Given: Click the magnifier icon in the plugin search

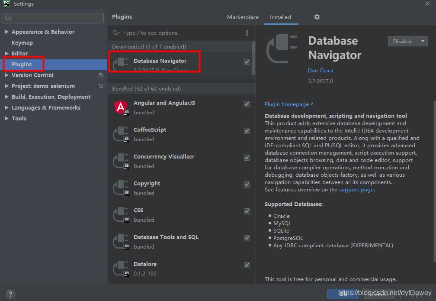Looking at the screenshot, I should coord(116,33).
